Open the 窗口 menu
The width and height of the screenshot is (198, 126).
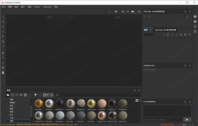23,7
